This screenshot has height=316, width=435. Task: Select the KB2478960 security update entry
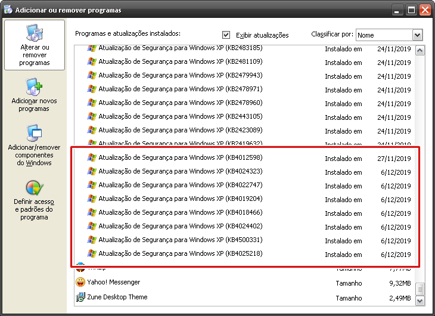point(245,103)
